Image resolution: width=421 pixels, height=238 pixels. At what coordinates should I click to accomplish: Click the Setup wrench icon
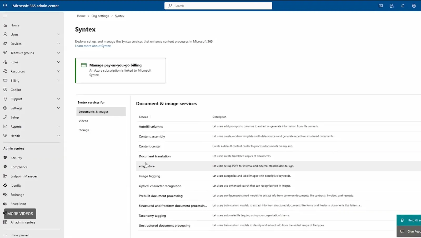(5, 117)
